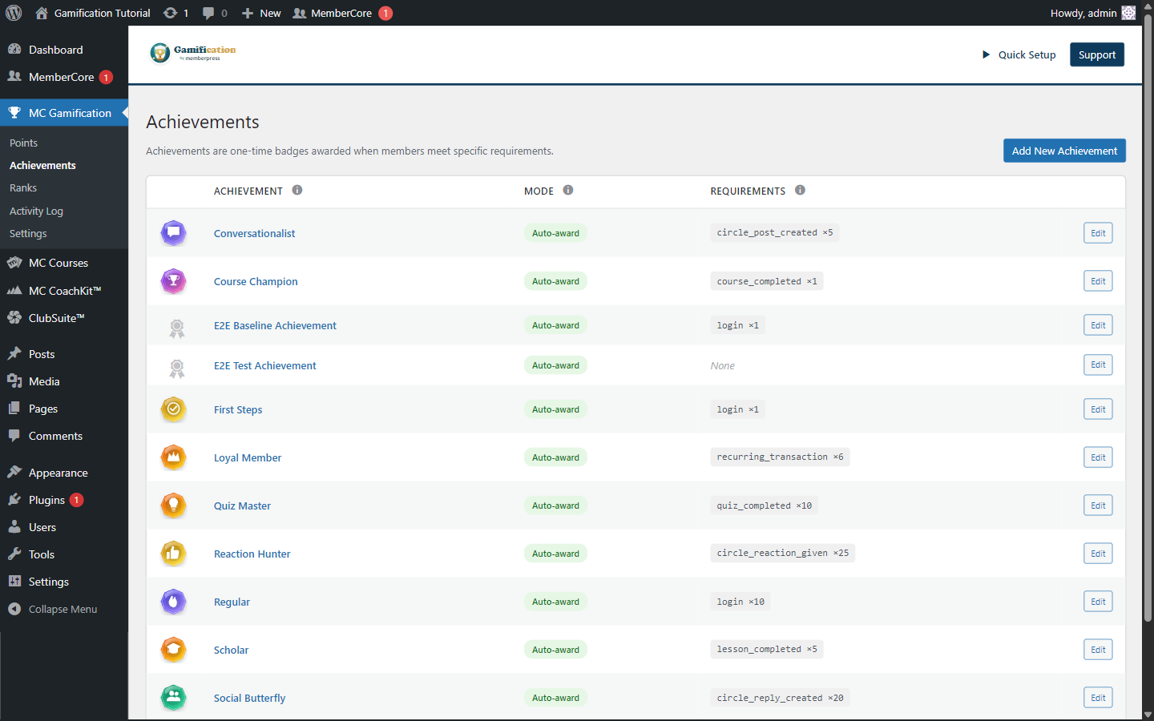1154x721 pixels.
Task: Open the Users menu in the sidebar
Action: click(x=64, y=526)
